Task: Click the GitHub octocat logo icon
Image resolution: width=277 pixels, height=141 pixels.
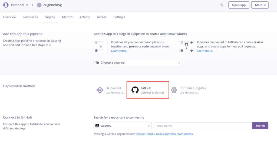Action: 135,90
